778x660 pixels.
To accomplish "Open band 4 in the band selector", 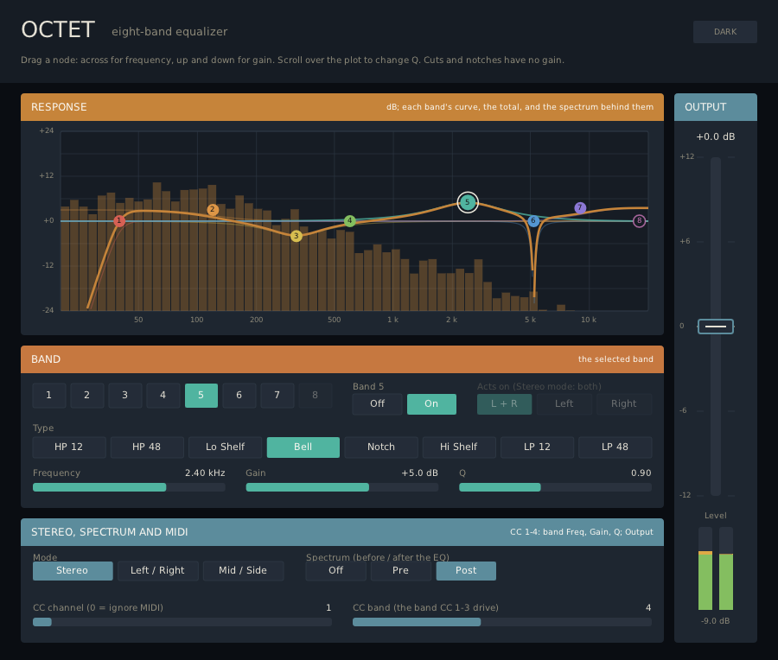I will point(163,395).
